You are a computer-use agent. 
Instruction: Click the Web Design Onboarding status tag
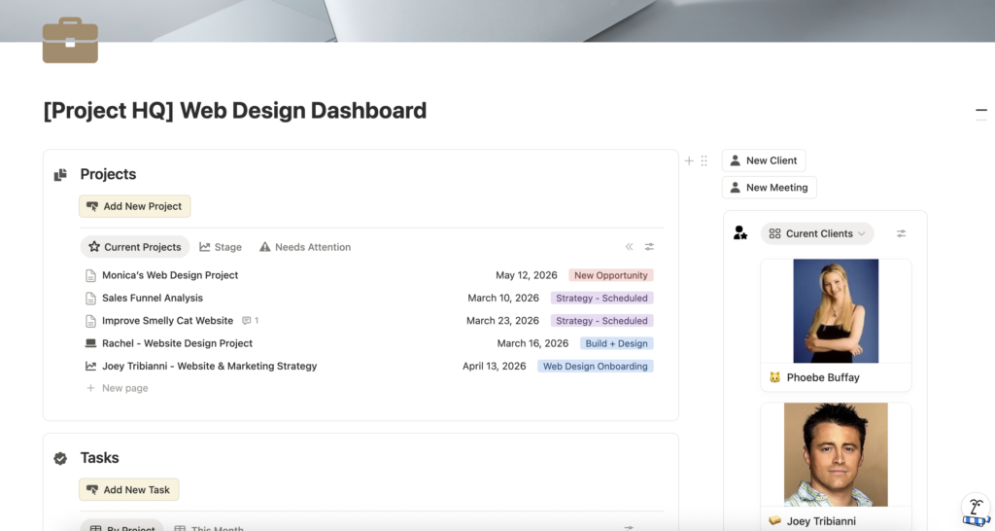tap(596, 366)
